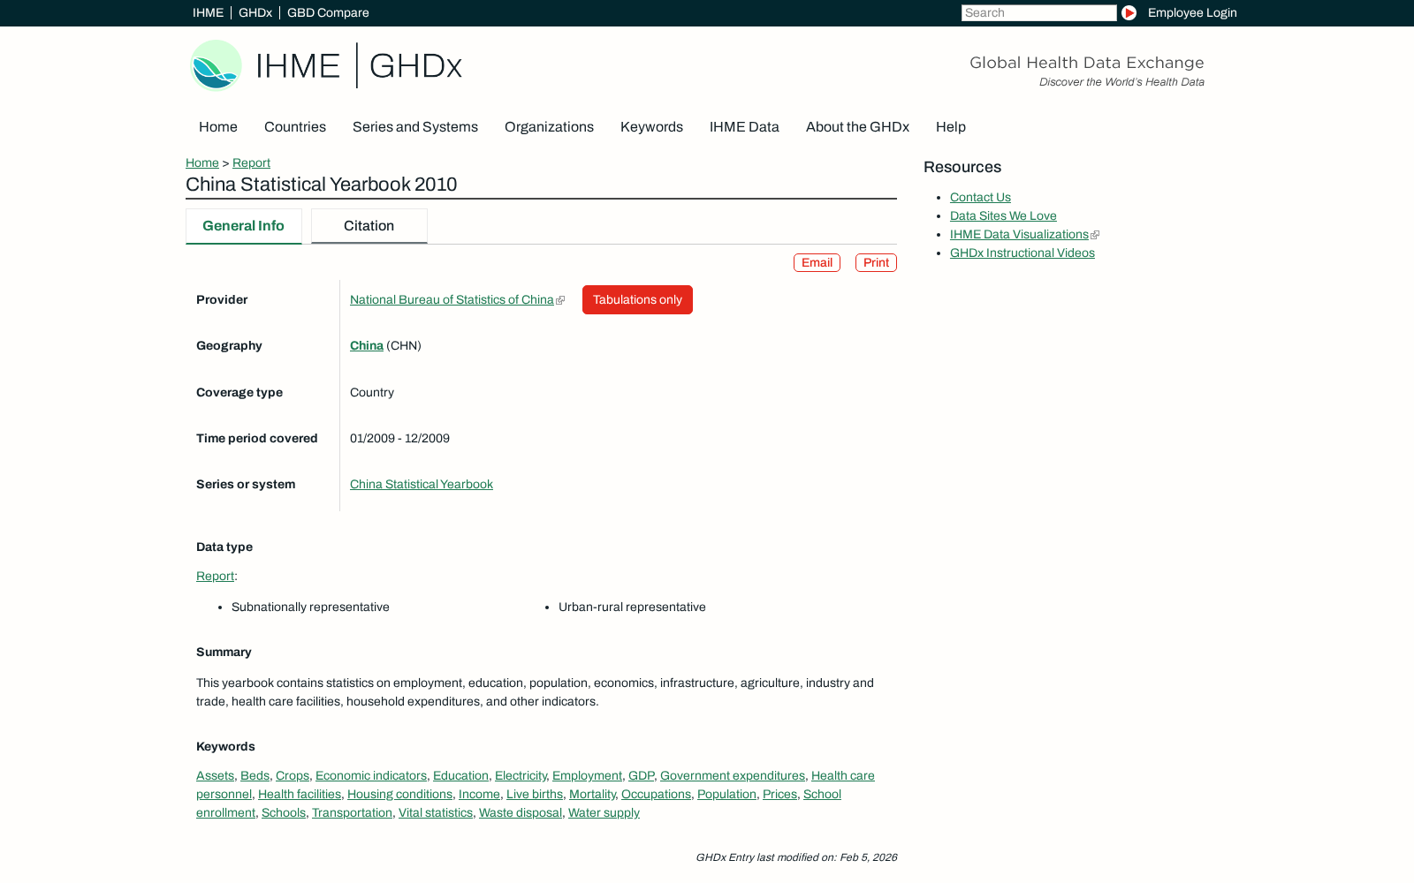This screenshot has width=1414, height=883.
Task: Open the IHME link in top bar
Action: coord(208,12)
